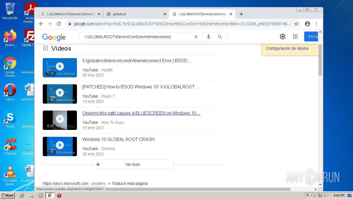Close the active GLOBALROOT search tab
353x199 pixels.
click(x=231, y=14)
